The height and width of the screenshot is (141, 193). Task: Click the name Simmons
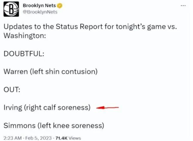[x=18, y=125]
